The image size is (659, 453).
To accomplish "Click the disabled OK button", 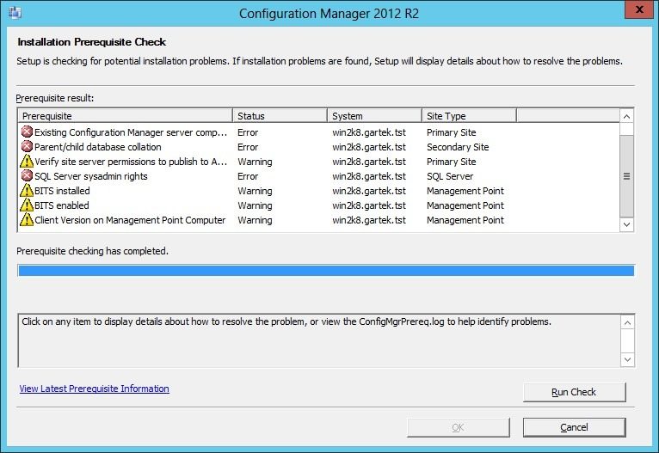I will click(458, 427).
